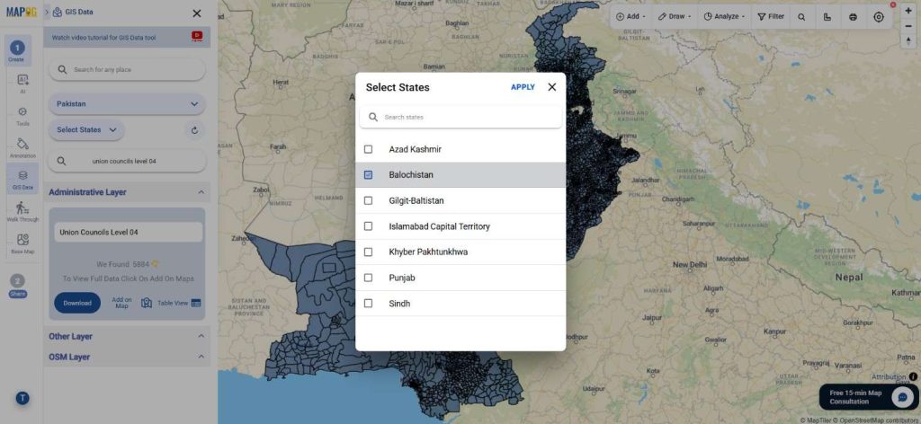Expand the Other Layer section
Screen dimensions: 921x424
point(201,337)
